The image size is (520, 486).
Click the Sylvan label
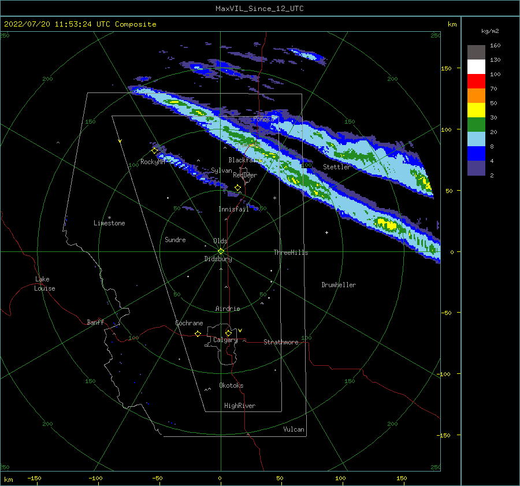pos(221,170)
